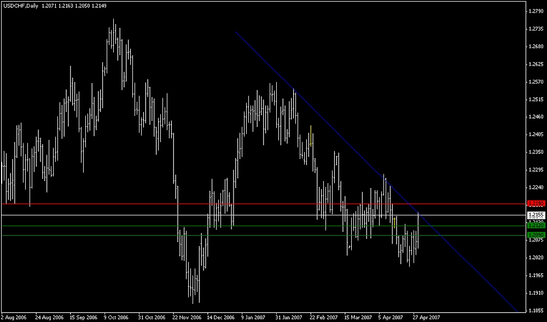Click the red 1.2190 price label
Screen dimensions: 547x322
pyautogui.click(x=536, y=203)
